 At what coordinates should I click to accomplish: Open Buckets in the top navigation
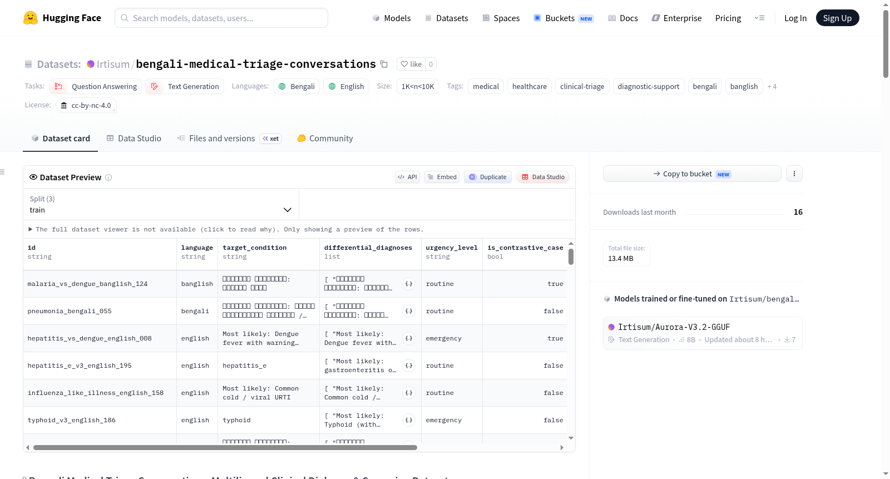[563, 18]
